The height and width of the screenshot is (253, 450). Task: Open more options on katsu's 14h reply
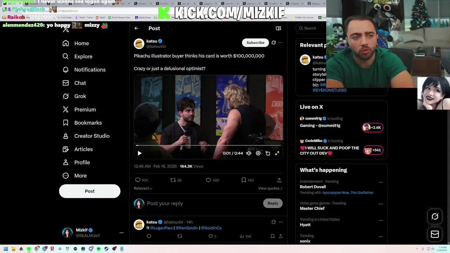(281, 222)
